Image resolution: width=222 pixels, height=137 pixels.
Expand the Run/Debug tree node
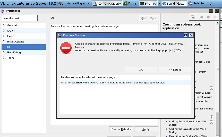tap(4, 52)
